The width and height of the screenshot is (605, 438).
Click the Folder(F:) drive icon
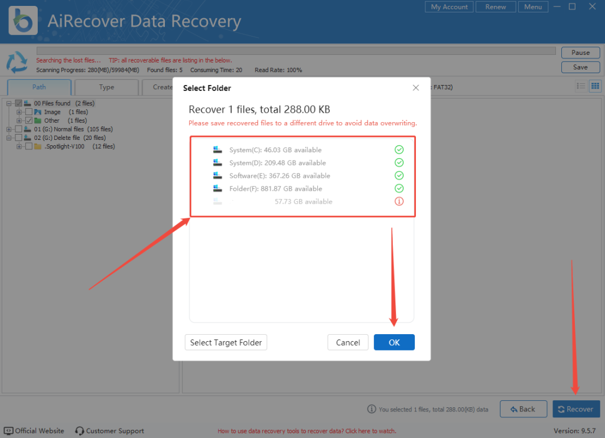click(217, 188)
